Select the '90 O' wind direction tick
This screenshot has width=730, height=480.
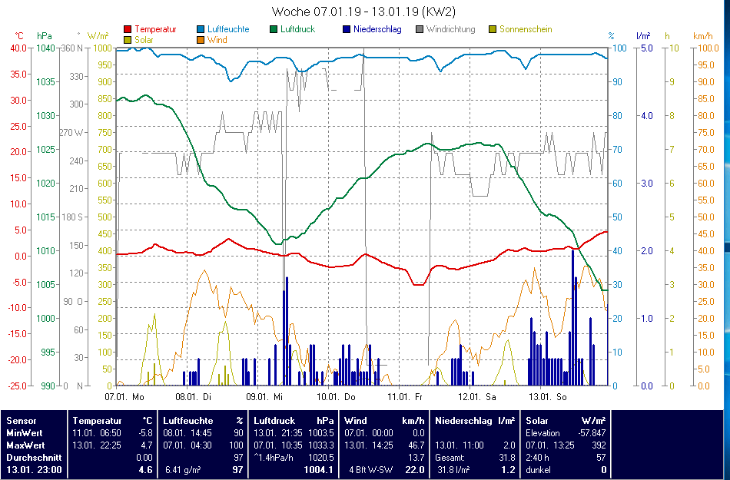[73, 301]
